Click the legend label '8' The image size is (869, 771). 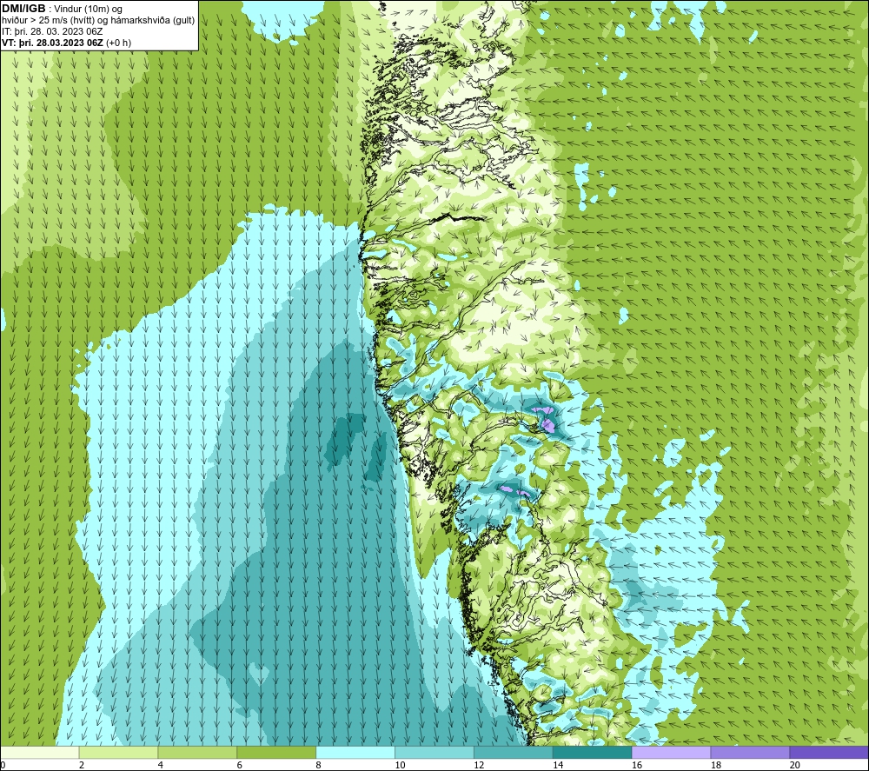[x=319, y=765]
